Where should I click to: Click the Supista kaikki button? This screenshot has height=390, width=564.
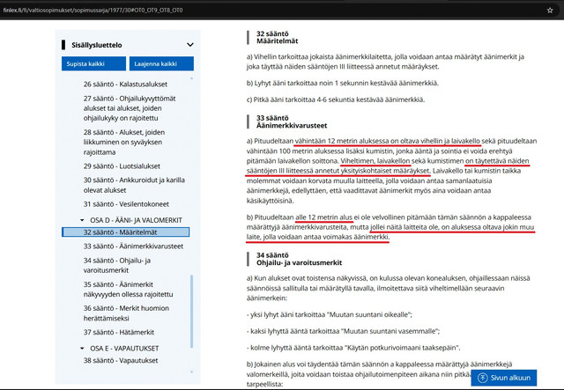point(93,63)
